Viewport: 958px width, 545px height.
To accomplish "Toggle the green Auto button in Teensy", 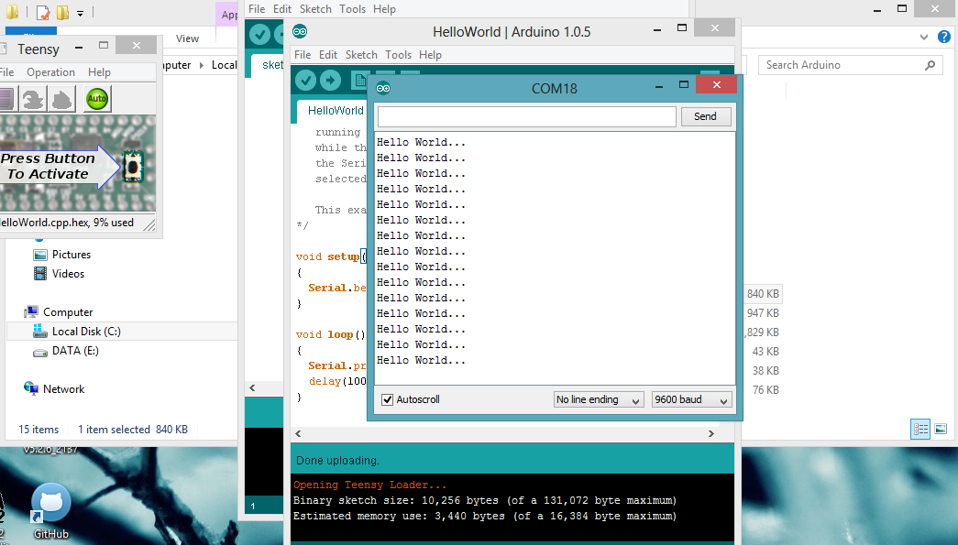I will coord(97,99).
